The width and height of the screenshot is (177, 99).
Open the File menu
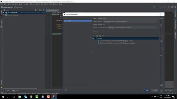(x=2, y=4)
